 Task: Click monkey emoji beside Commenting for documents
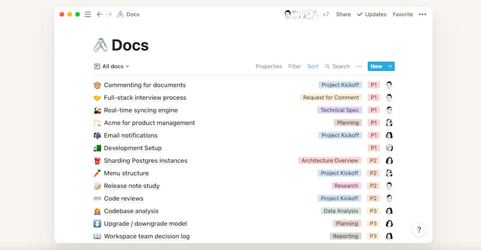(x=97, y=85)
